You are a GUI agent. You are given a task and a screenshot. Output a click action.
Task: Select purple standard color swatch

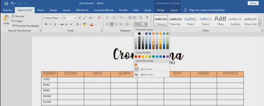pyautogui.click(x=167, y=56)
